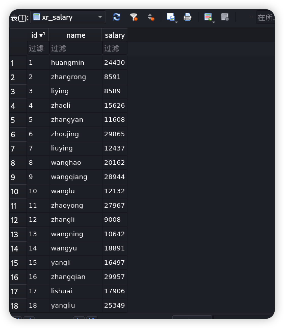The image size is (284, 328).
Task: Print the currently displayed table data
Action: 188,17
